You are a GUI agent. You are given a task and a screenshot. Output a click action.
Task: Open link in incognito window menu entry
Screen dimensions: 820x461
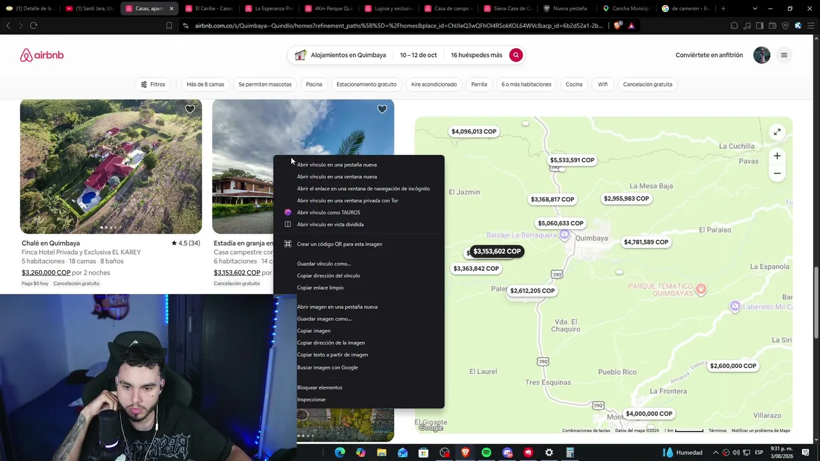(x=359, y=189)
